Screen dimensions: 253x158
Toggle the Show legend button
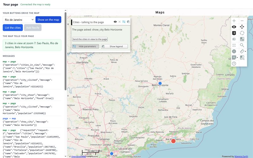click(x=114, y=46)
